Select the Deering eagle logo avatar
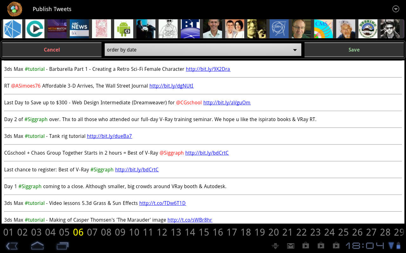Viewport: 406px width, 253px height. pyautogui.click(x=368, y=29)
